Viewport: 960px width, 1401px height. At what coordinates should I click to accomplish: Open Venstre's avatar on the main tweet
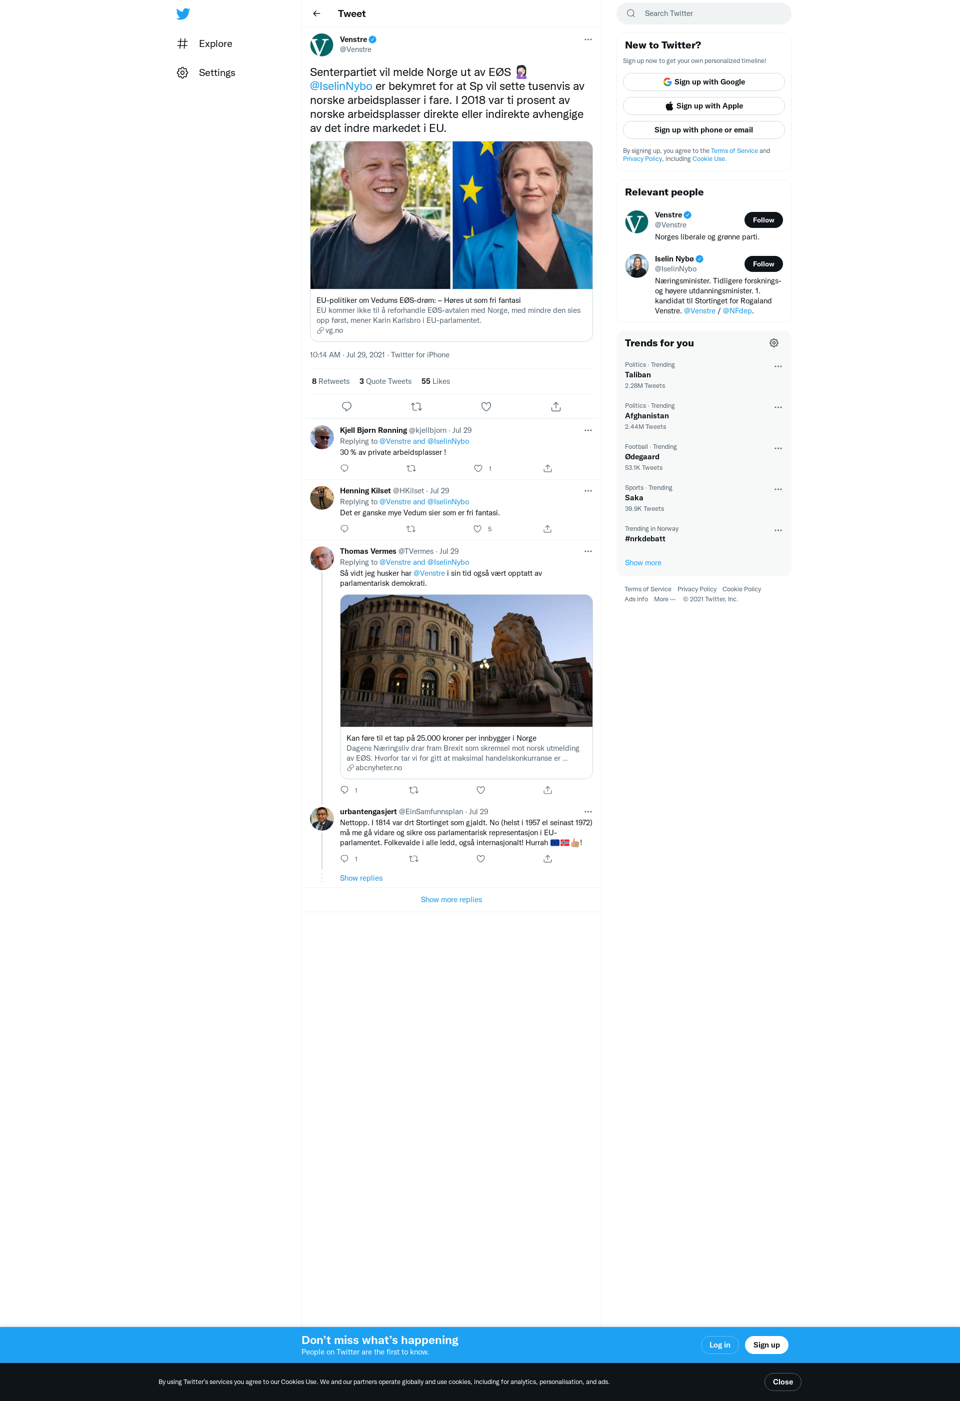pyautogui.click(x=322, y=45)
